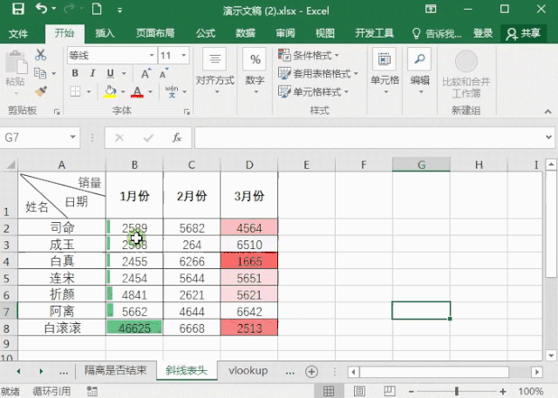The image size is (558, 398).
Task: Click the 共享 Share button
Action: 523,34
